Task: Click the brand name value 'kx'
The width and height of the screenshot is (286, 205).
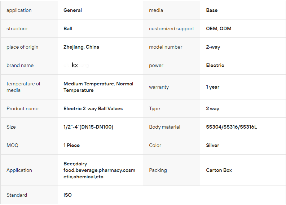Action: (x=75, y=65)
